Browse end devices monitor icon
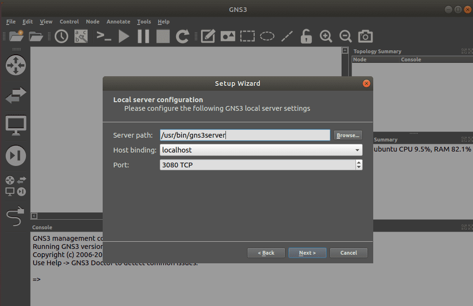 [16, 125]
